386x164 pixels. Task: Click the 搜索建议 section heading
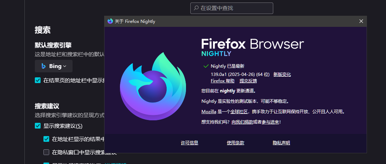[x=47, y=106]
